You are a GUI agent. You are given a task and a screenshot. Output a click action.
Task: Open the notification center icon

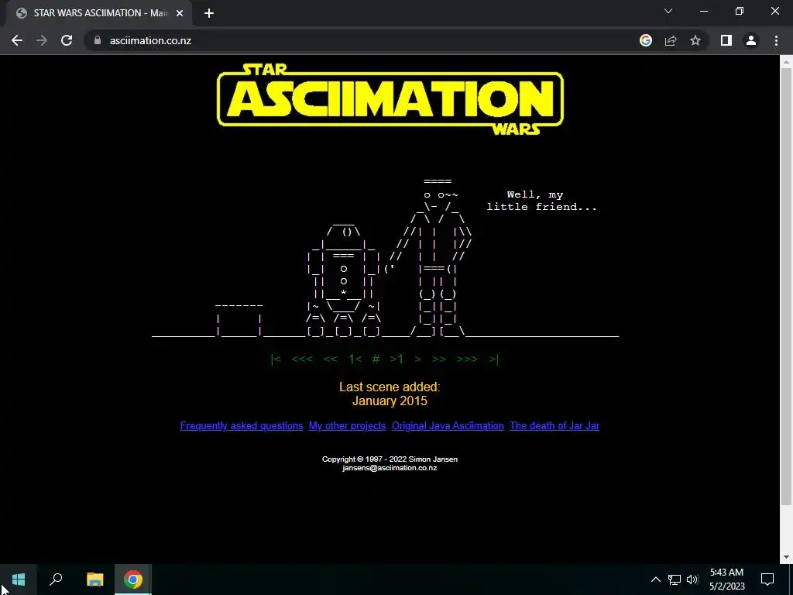[767, 580]
